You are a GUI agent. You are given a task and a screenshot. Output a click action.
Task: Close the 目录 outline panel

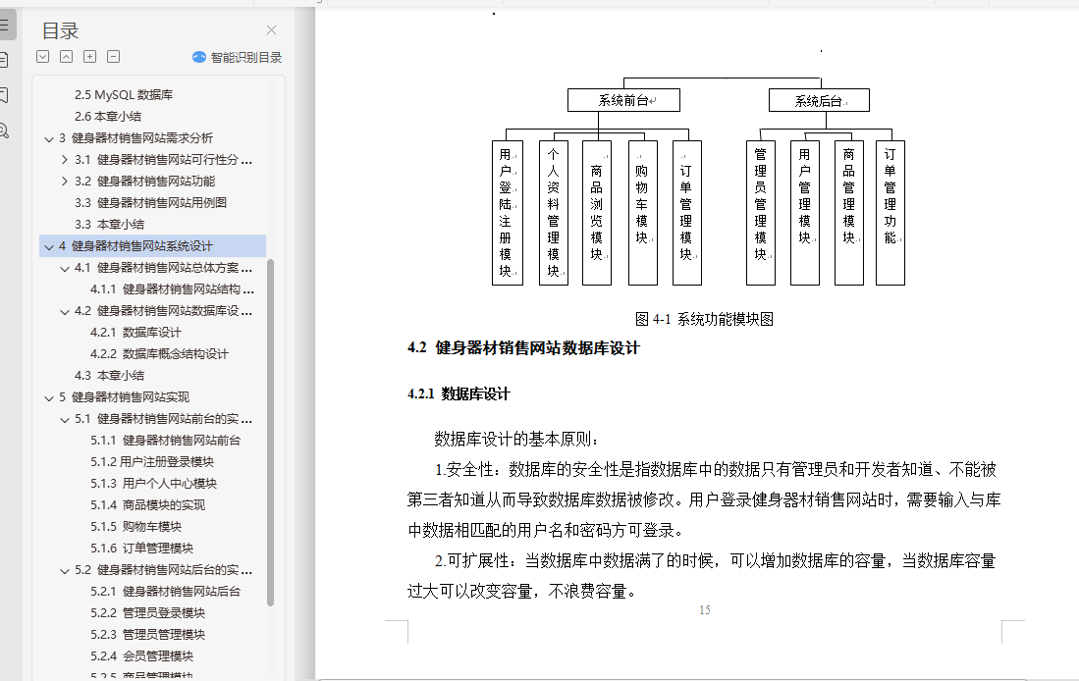pos(271,30)
